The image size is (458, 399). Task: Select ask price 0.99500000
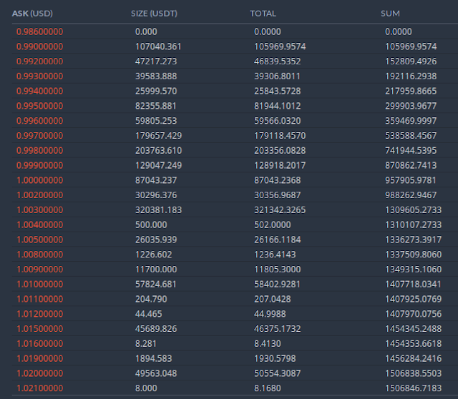(x=40, y=106)
